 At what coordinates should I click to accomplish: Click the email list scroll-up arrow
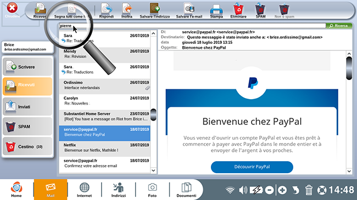pos(153,33)
